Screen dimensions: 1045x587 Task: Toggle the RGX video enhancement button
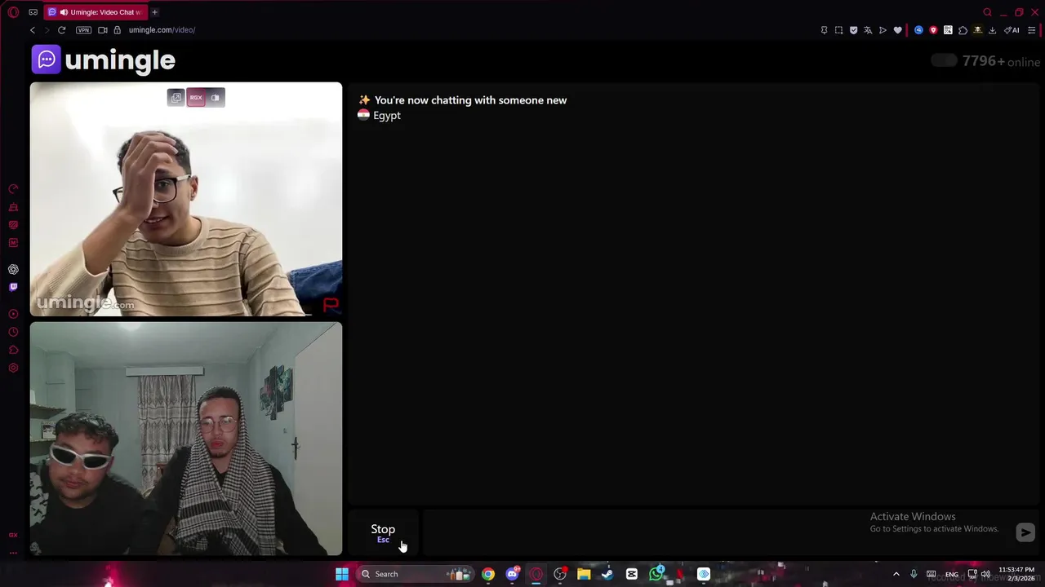coord(196,98)
